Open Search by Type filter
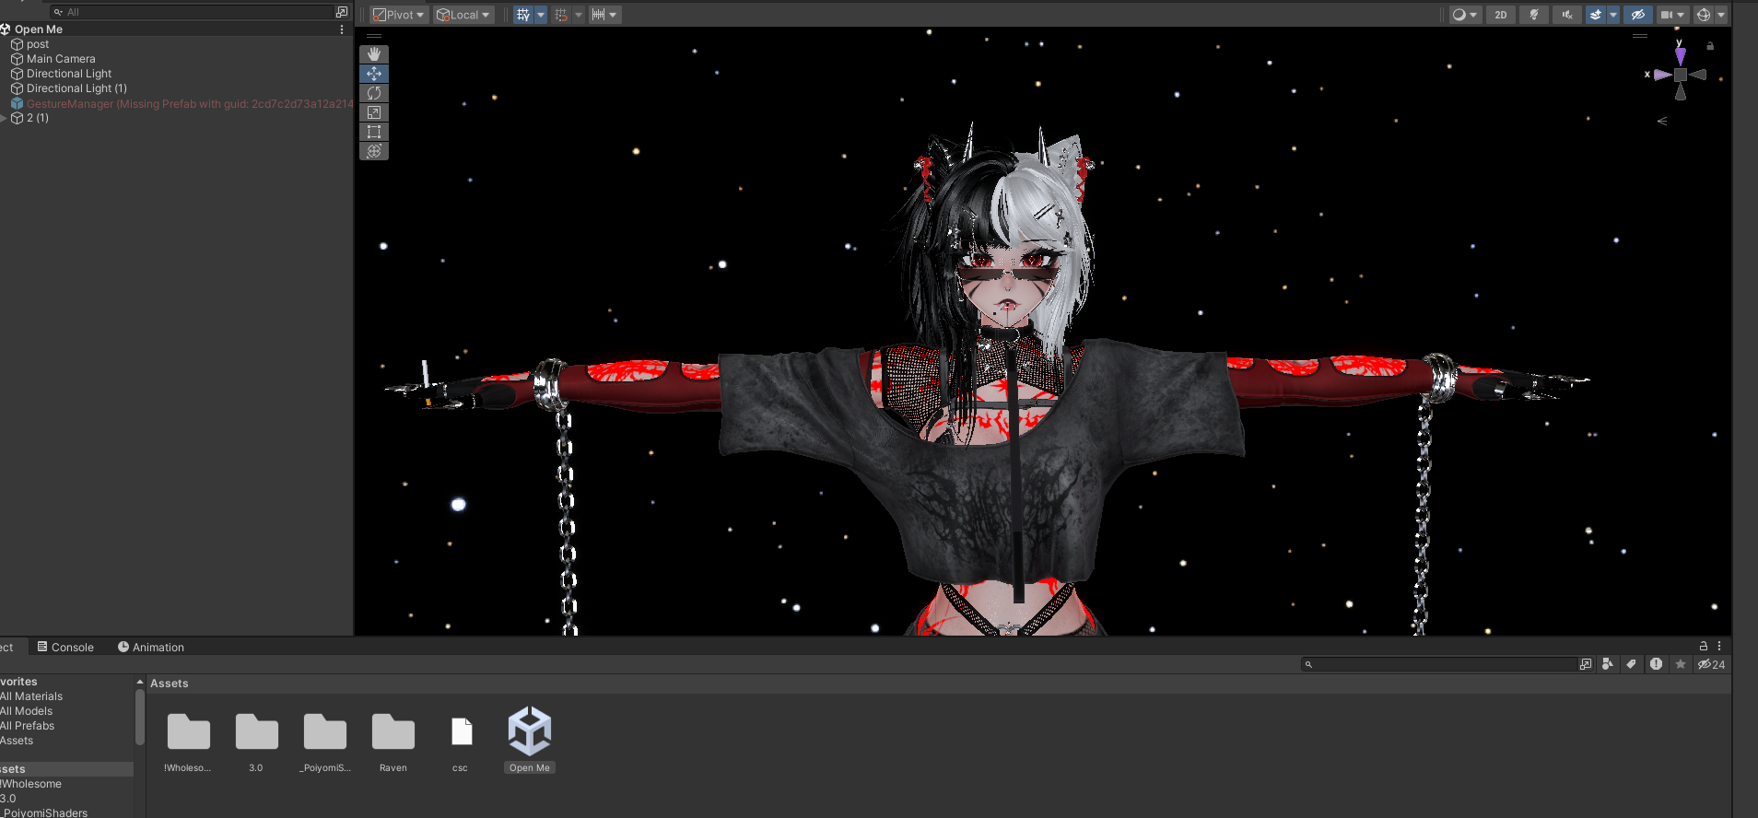Viewport: 1758px width, 818px height. click(1608, 664)
